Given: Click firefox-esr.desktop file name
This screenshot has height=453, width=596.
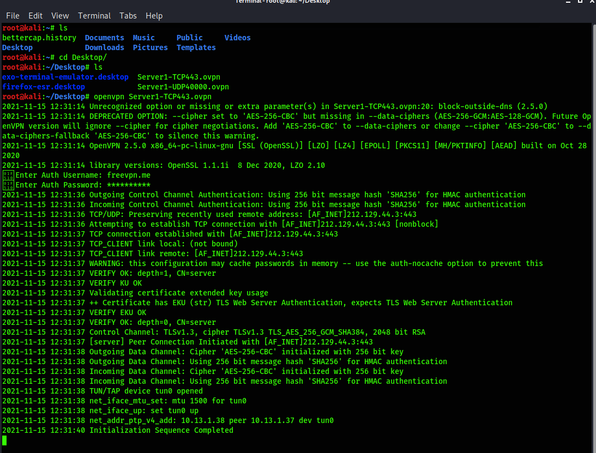Looking at the screenshot, I should coord(44,87).
